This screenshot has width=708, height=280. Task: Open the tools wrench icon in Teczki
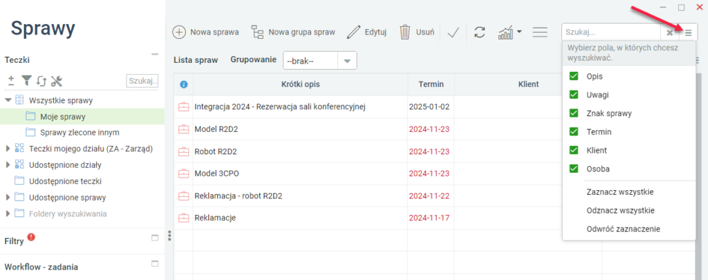click(x=56, y=82)
